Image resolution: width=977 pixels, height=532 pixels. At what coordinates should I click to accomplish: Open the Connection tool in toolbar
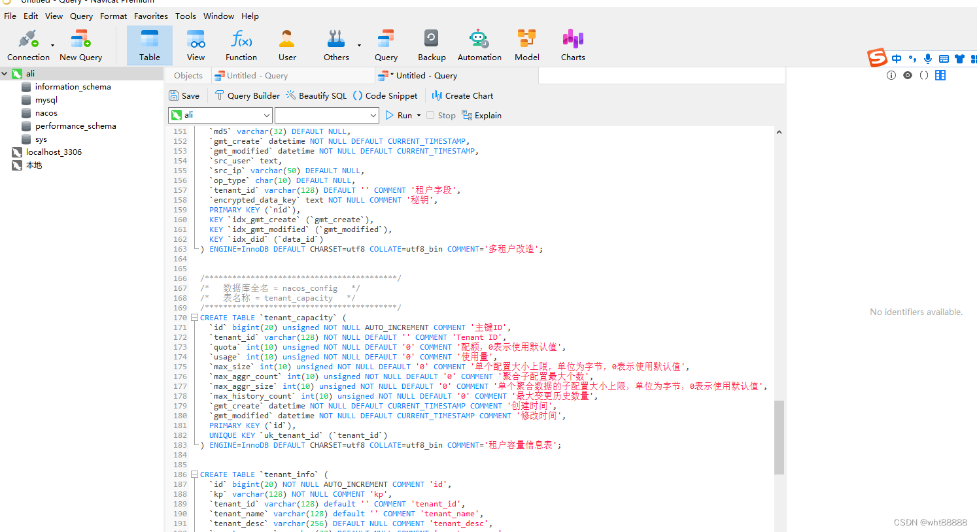pos(28,46)
